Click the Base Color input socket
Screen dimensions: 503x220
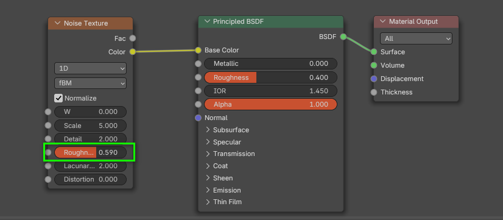pyautogui.click(x=199, y=50)
